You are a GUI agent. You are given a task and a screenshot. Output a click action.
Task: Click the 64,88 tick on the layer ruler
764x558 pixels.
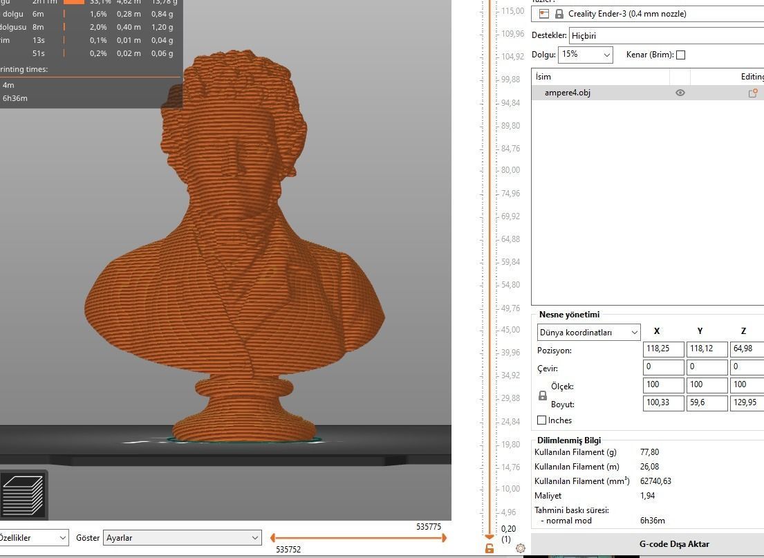point(510,239)
